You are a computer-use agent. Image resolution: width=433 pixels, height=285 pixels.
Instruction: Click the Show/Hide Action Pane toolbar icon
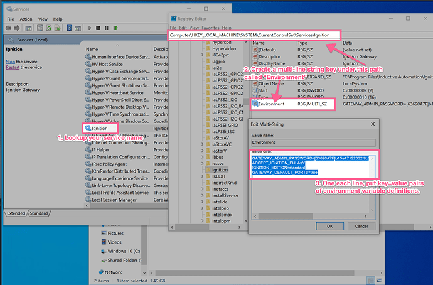point(78,28)
